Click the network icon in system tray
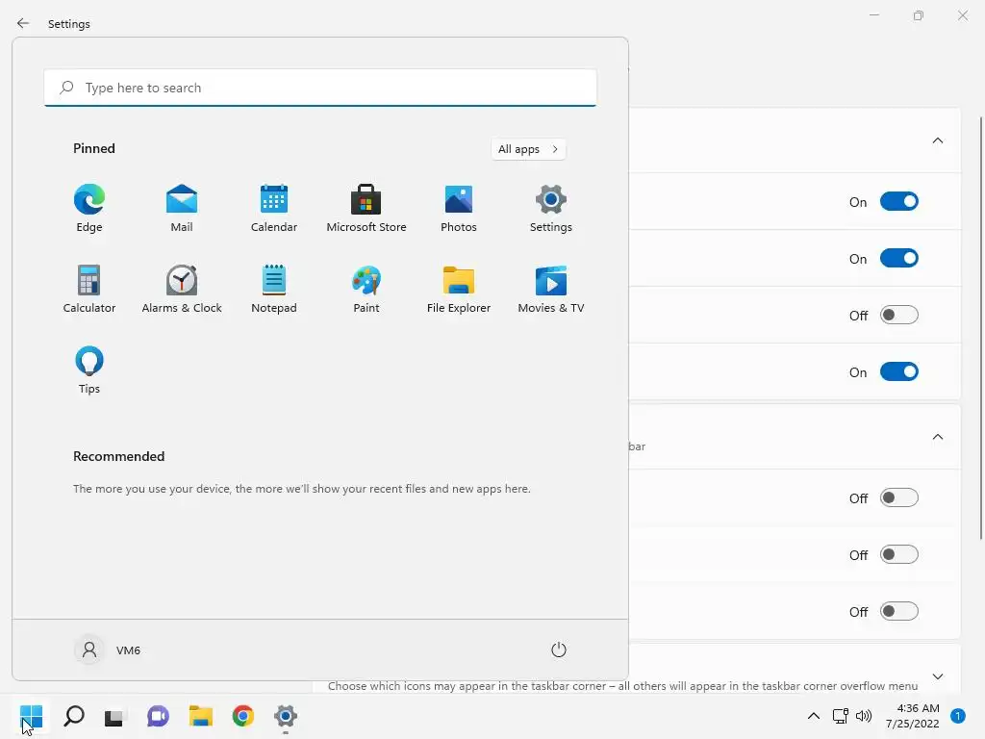The height and width of the screenshot is (739, 985). (x=840, y=716)
